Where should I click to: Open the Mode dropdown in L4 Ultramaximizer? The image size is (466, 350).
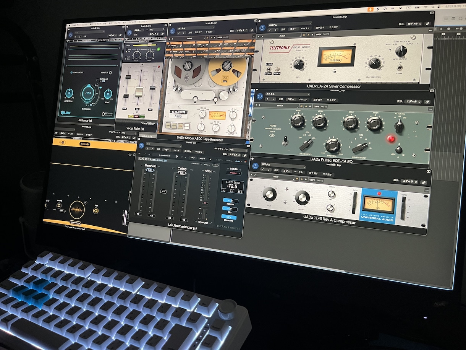233,173
